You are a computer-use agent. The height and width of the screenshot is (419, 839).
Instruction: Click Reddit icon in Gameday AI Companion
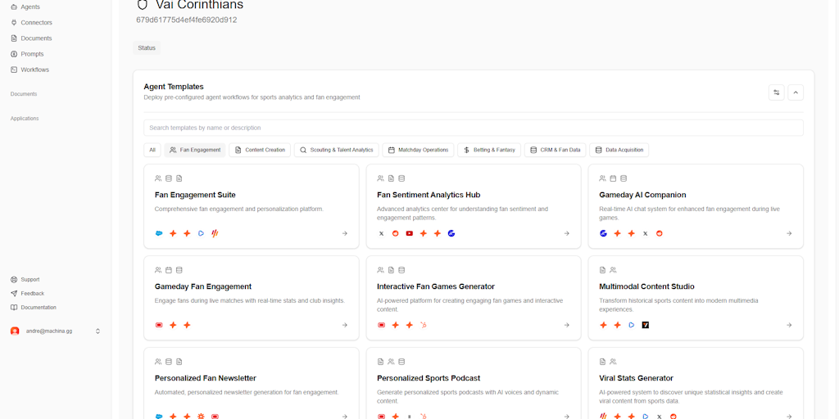pos(660,233)
